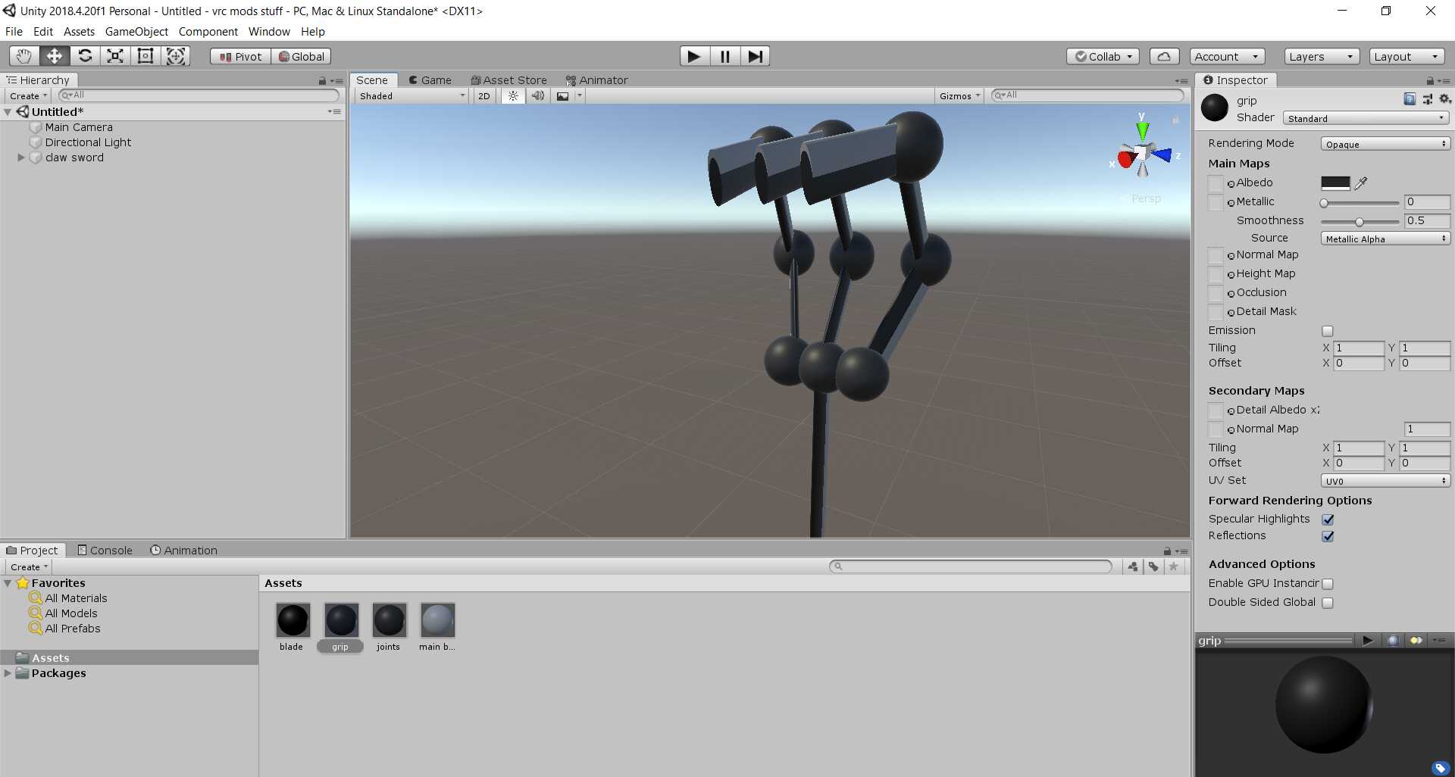Toggle scene lighting icon
This screenshot has width=1455, height=777.
(513, 96)
